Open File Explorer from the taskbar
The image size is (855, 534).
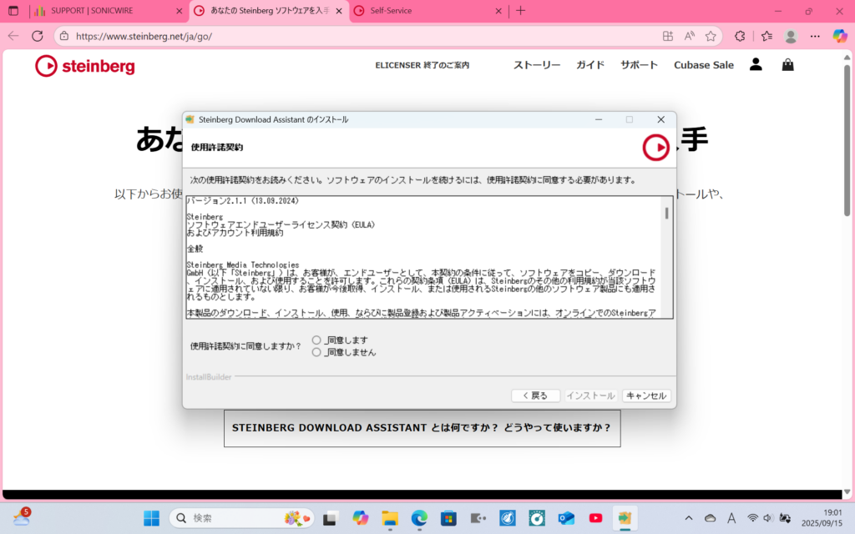coord(390,518)
